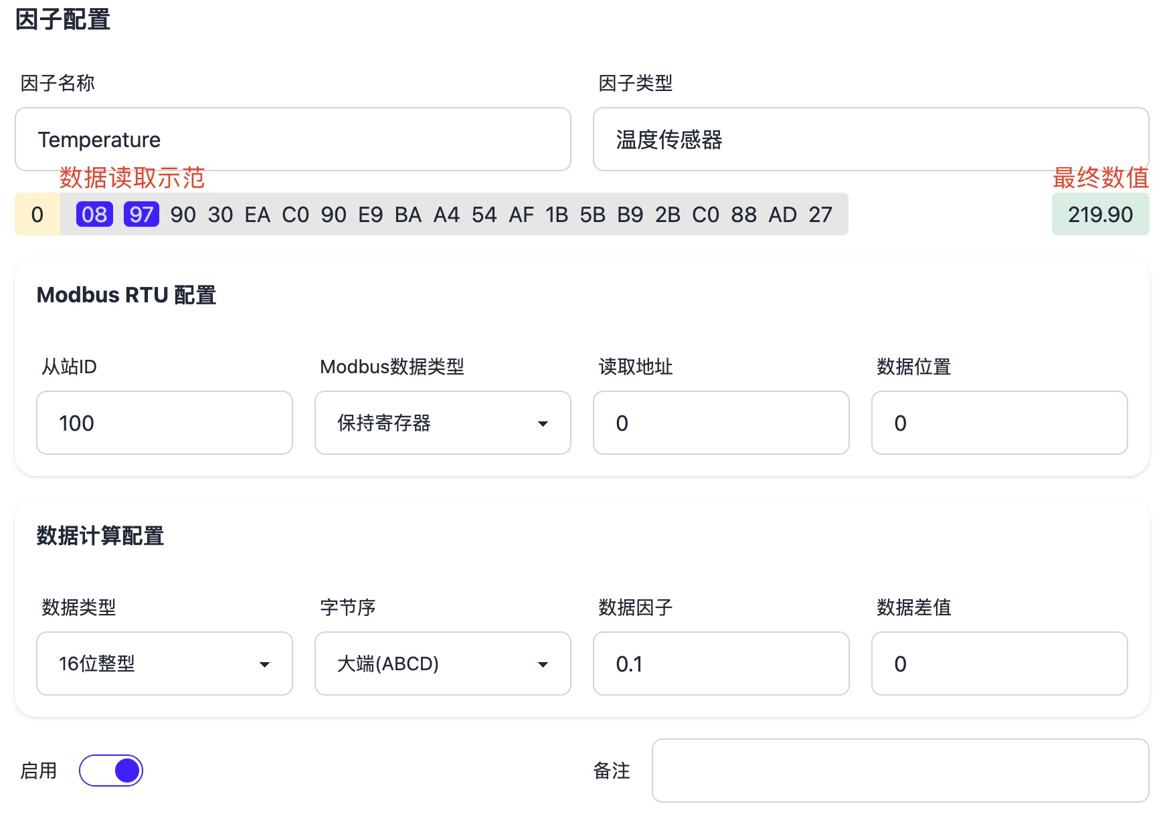Click the 读取地址 input field
This screenshot has width=1167, height=816.
click(x=721, y=423)
